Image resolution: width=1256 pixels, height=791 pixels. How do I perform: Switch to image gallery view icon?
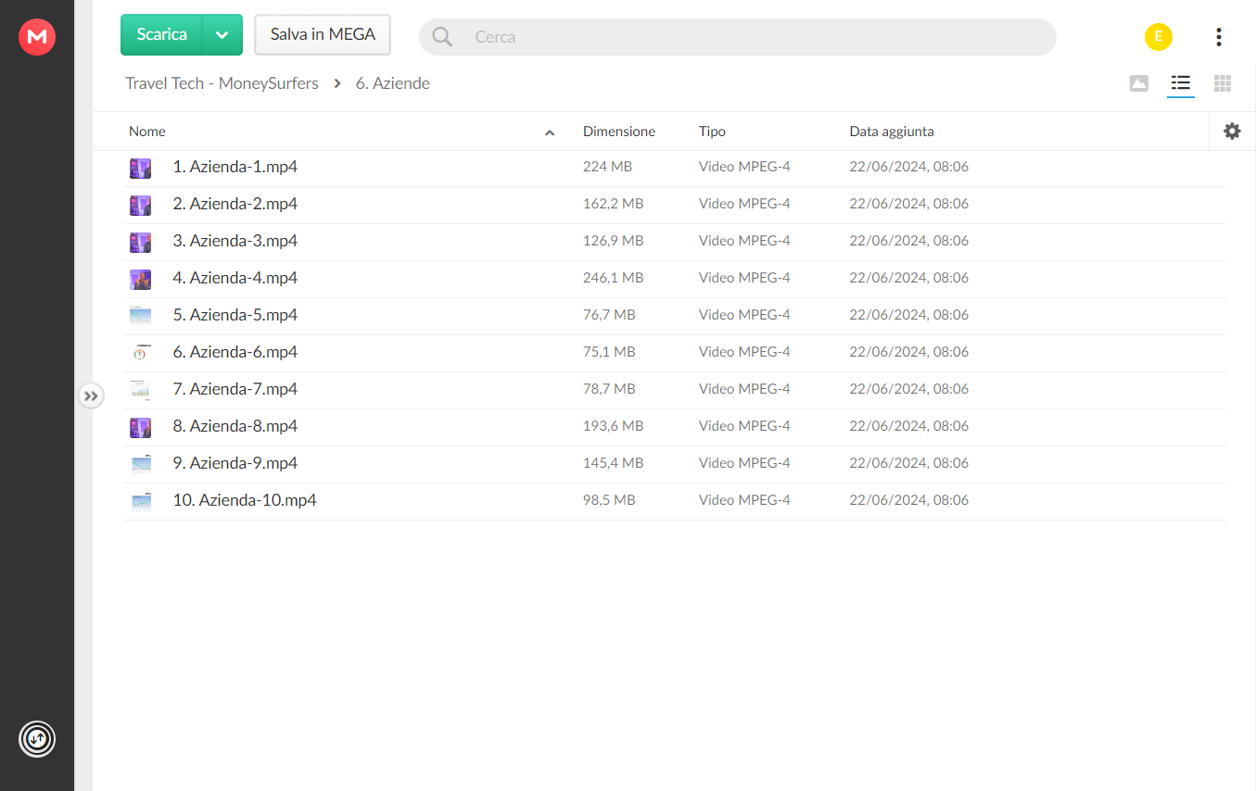[1139, 83]
